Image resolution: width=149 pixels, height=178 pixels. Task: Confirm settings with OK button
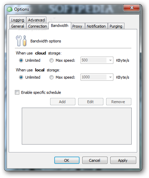(67, 160)
